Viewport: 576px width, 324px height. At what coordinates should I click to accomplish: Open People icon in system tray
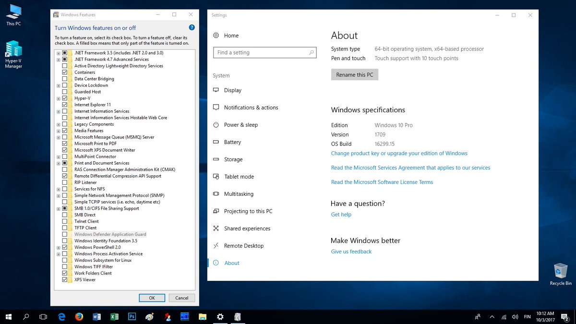coord(478,317)
